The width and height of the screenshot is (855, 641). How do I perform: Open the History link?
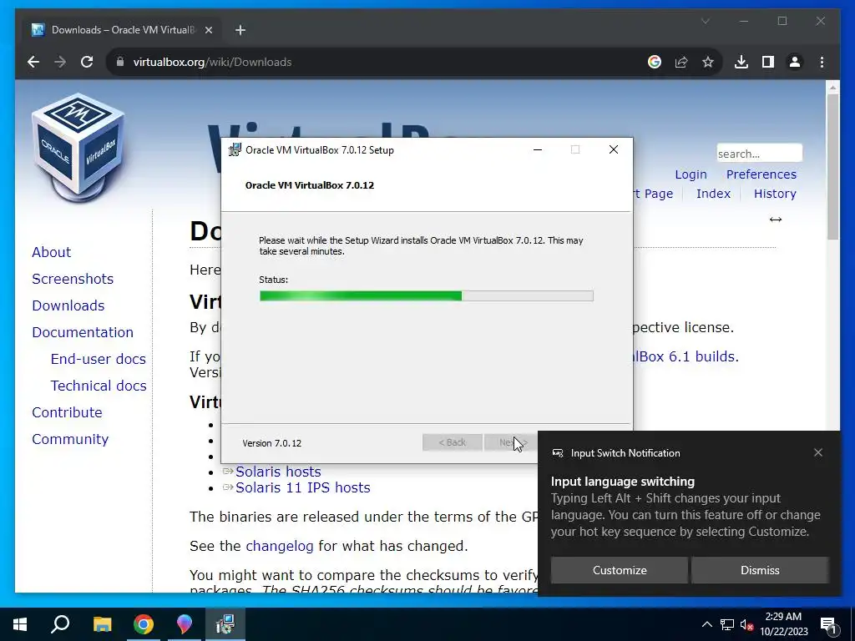pyautogui.click(x=775, y=194)
